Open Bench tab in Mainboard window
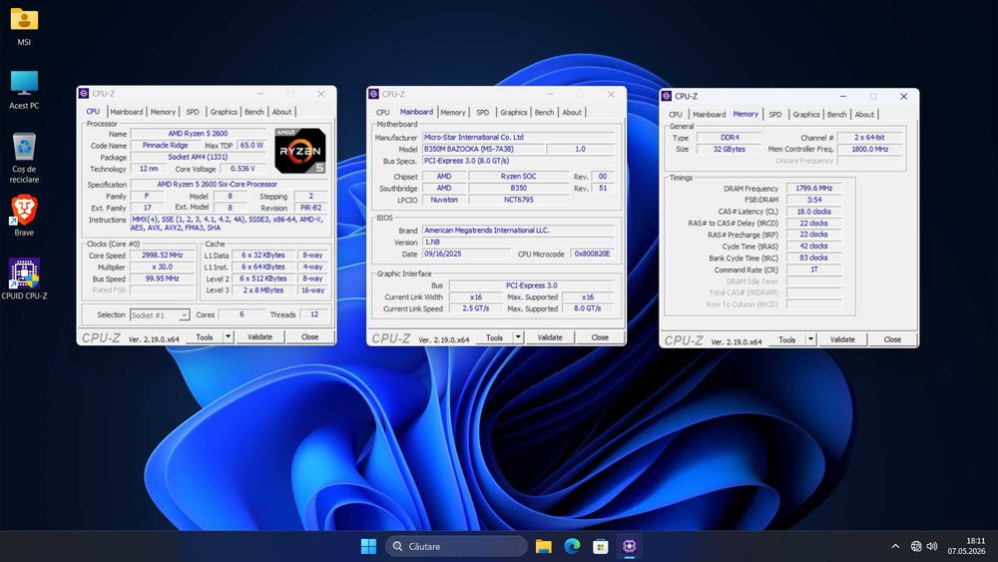 pyautogui.click(x=544, y=113)
